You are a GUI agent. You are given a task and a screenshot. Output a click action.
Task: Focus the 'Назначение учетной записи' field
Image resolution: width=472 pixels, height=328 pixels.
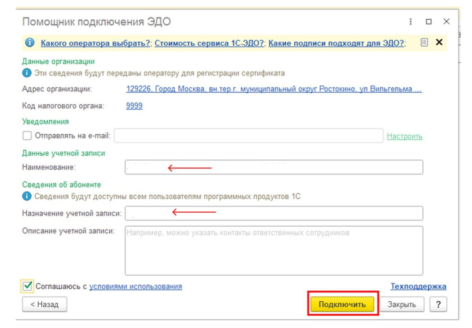[x=274, y=213]
